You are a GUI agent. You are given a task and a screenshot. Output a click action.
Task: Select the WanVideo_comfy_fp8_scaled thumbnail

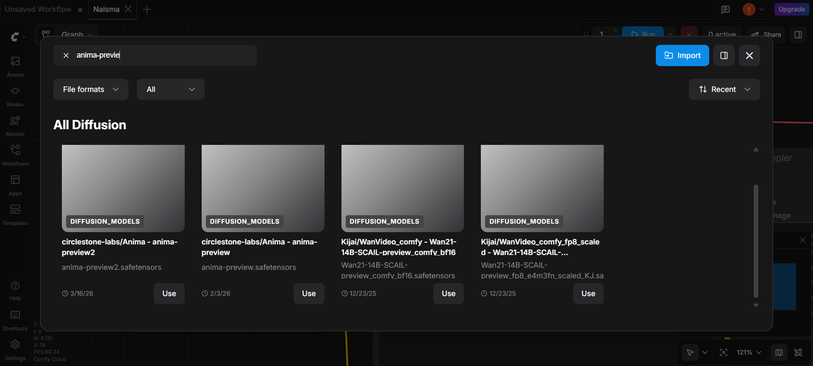pyautogui.click(x=542, y=189)
